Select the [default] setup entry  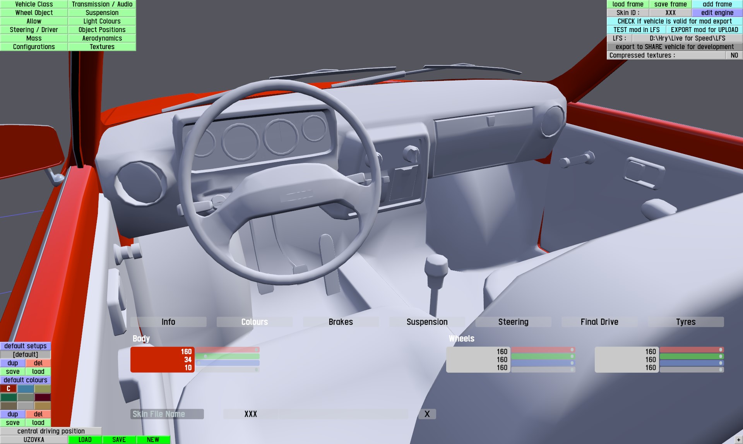25,354
